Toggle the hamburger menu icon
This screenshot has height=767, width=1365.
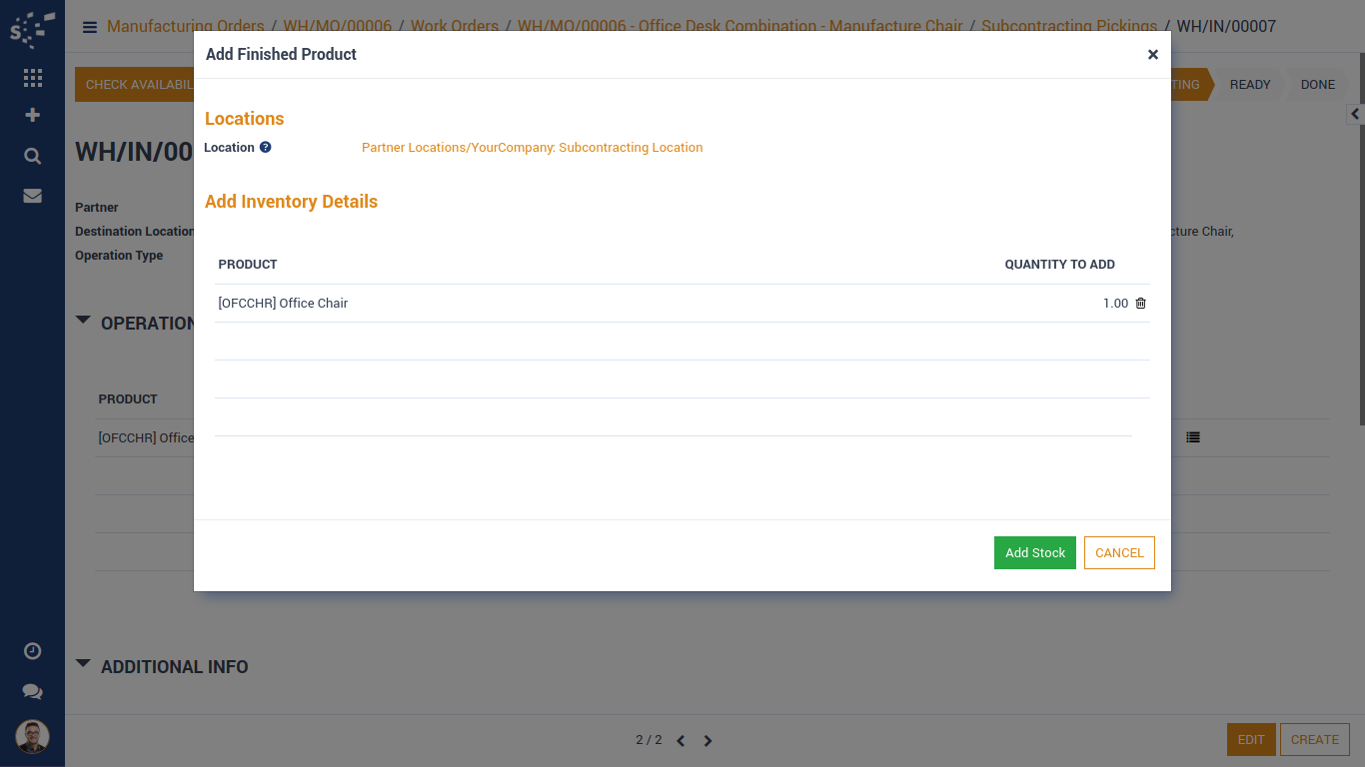[90, 27]
